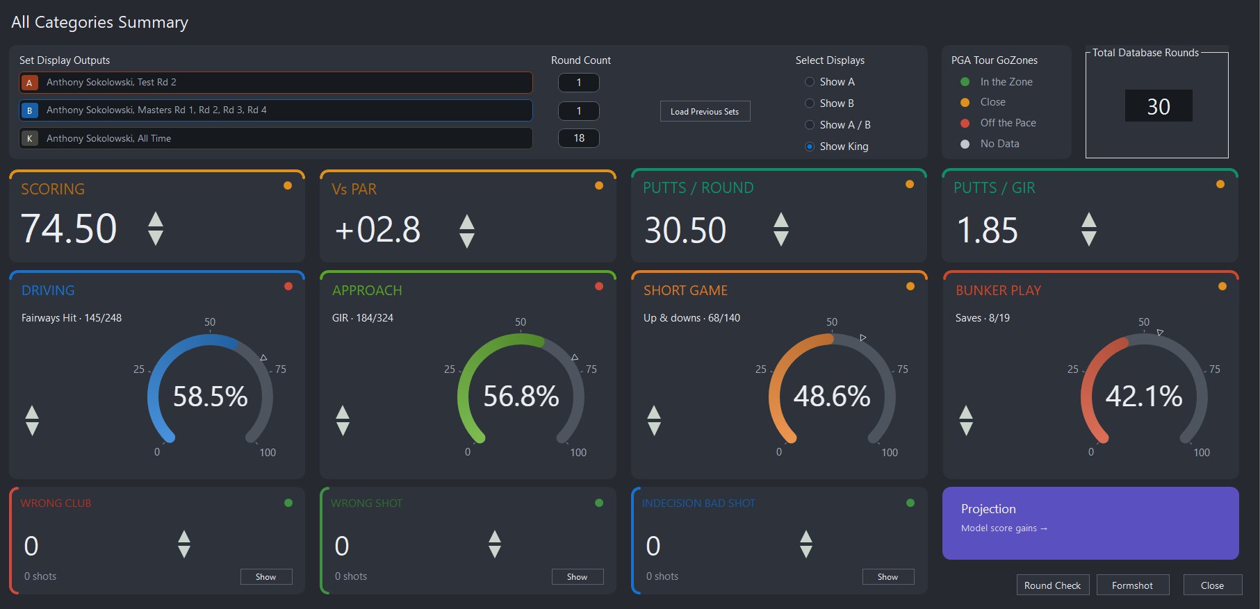Open the Set B field with Masters rounds

pyautogui.click(x=276, y=110)
